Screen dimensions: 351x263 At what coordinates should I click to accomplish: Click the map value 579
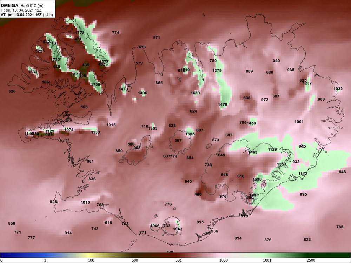[139, 63]
